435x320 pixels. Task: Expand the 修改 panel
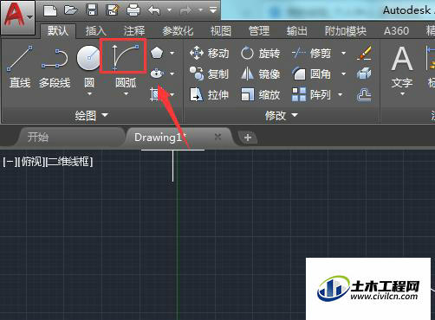tap(281, 115)
